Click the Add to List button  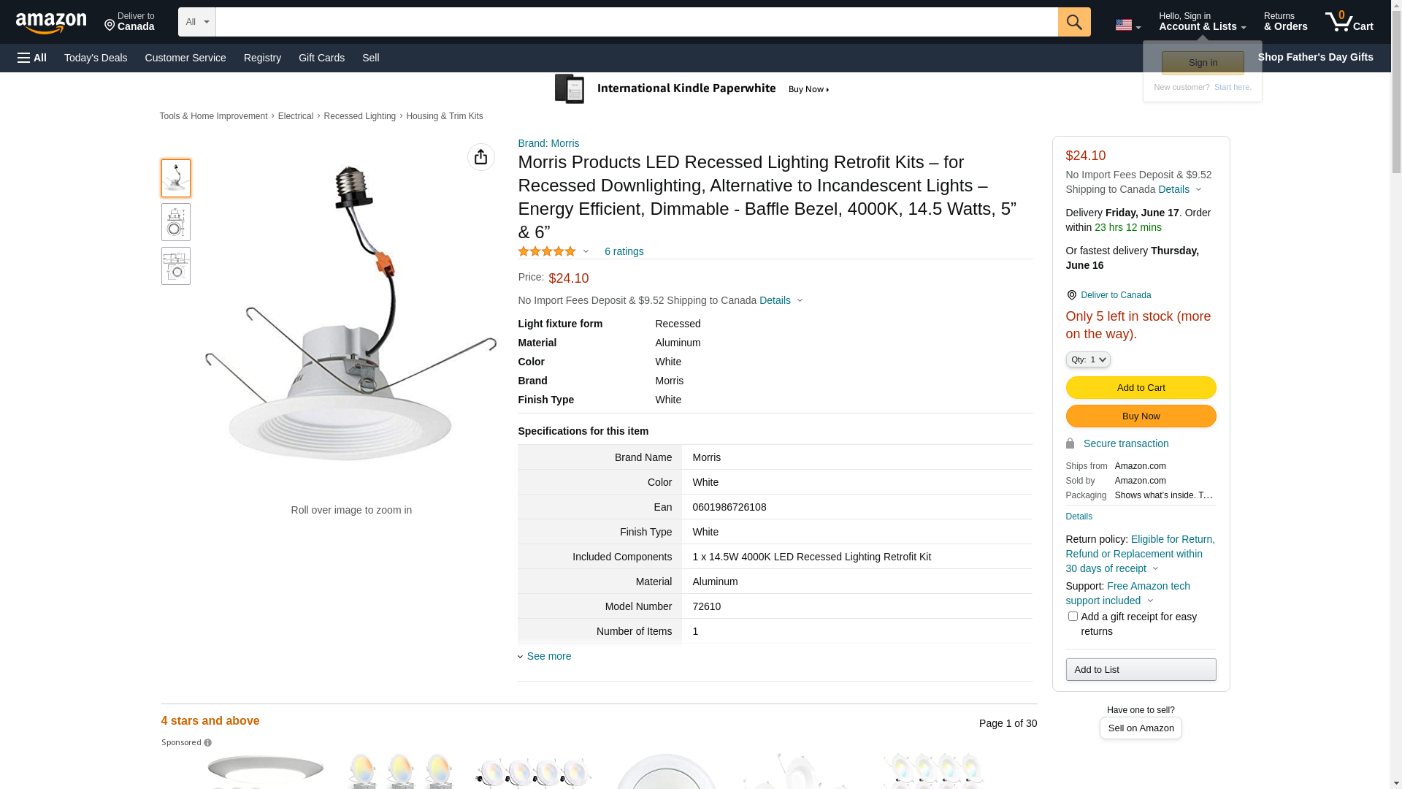pos(1141,670)
